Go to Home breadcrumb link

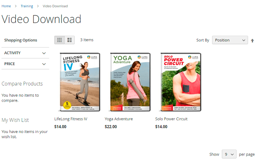coord(6,6)
